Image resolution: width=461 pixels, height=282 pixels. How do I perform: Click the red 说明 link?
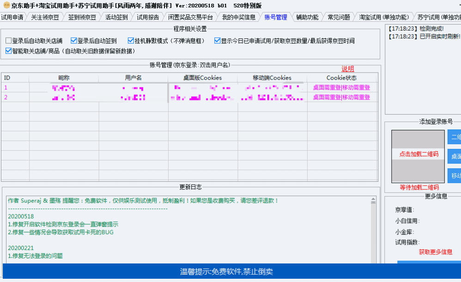pyautogui.click(x=347, y=69)
